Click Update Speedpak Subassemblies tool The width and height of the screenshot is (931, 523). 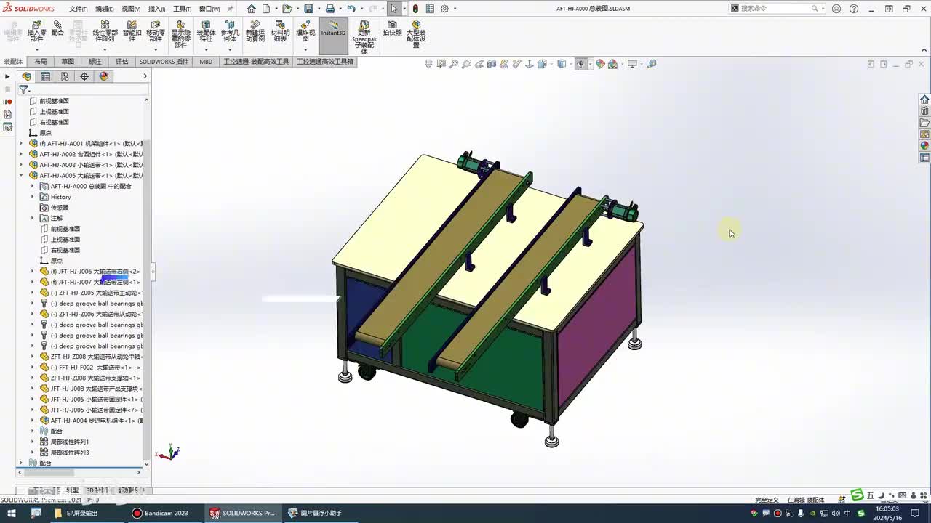coord(364,36)
